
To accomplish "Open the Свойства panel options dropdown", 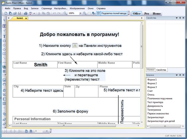I will point(176,18).
